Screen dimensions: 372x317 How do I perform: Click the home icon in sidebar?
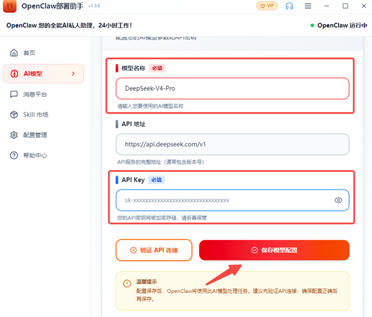14,53
